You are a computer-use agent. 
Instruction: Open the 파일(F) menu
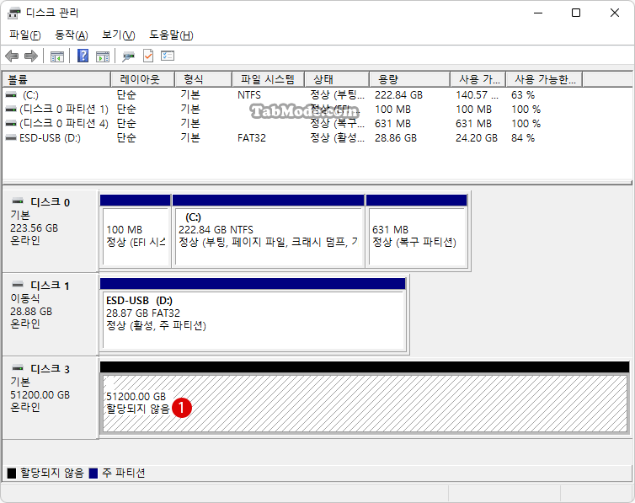click(x=25, y=35)
